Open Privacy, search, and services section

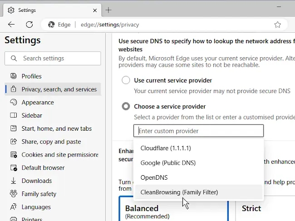click(x=53, y=89)
